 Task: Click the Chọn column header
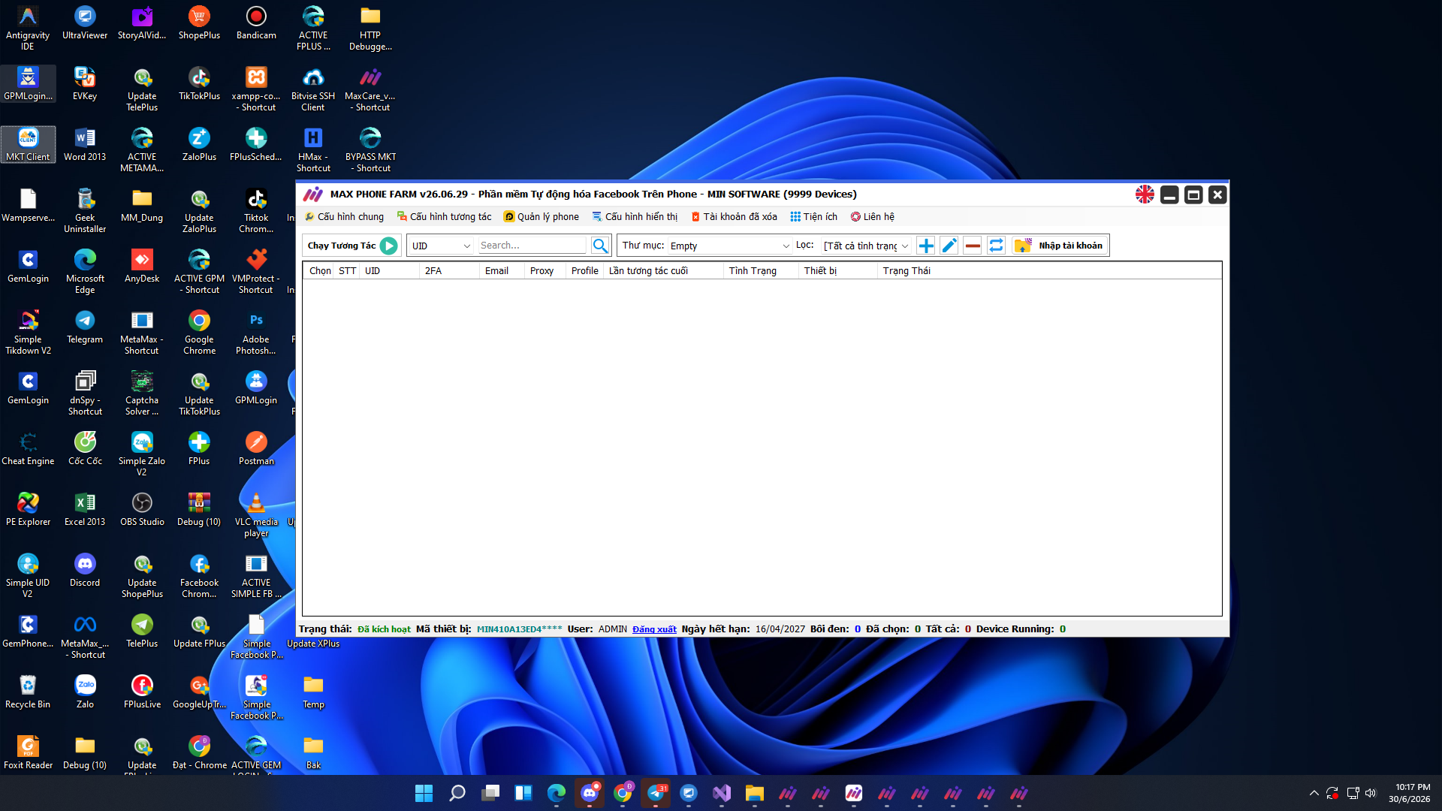[320, 271]
